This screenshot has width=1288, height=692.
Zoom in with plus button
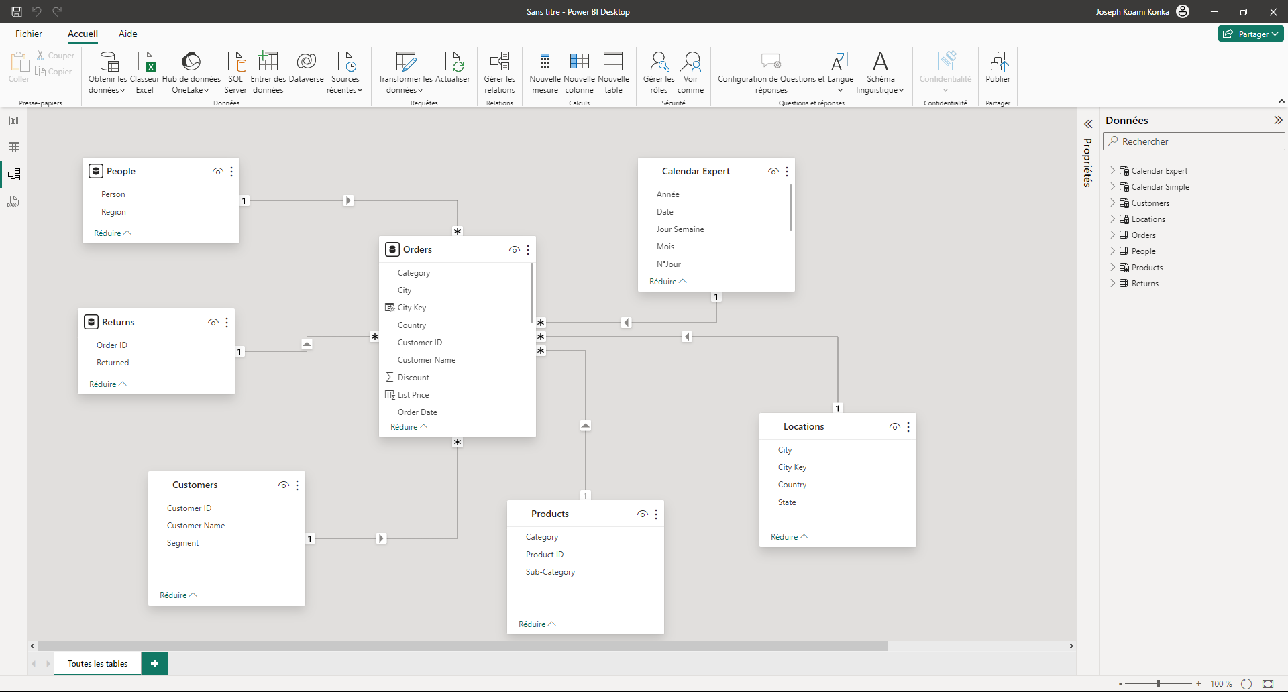tap(1199, 684)
